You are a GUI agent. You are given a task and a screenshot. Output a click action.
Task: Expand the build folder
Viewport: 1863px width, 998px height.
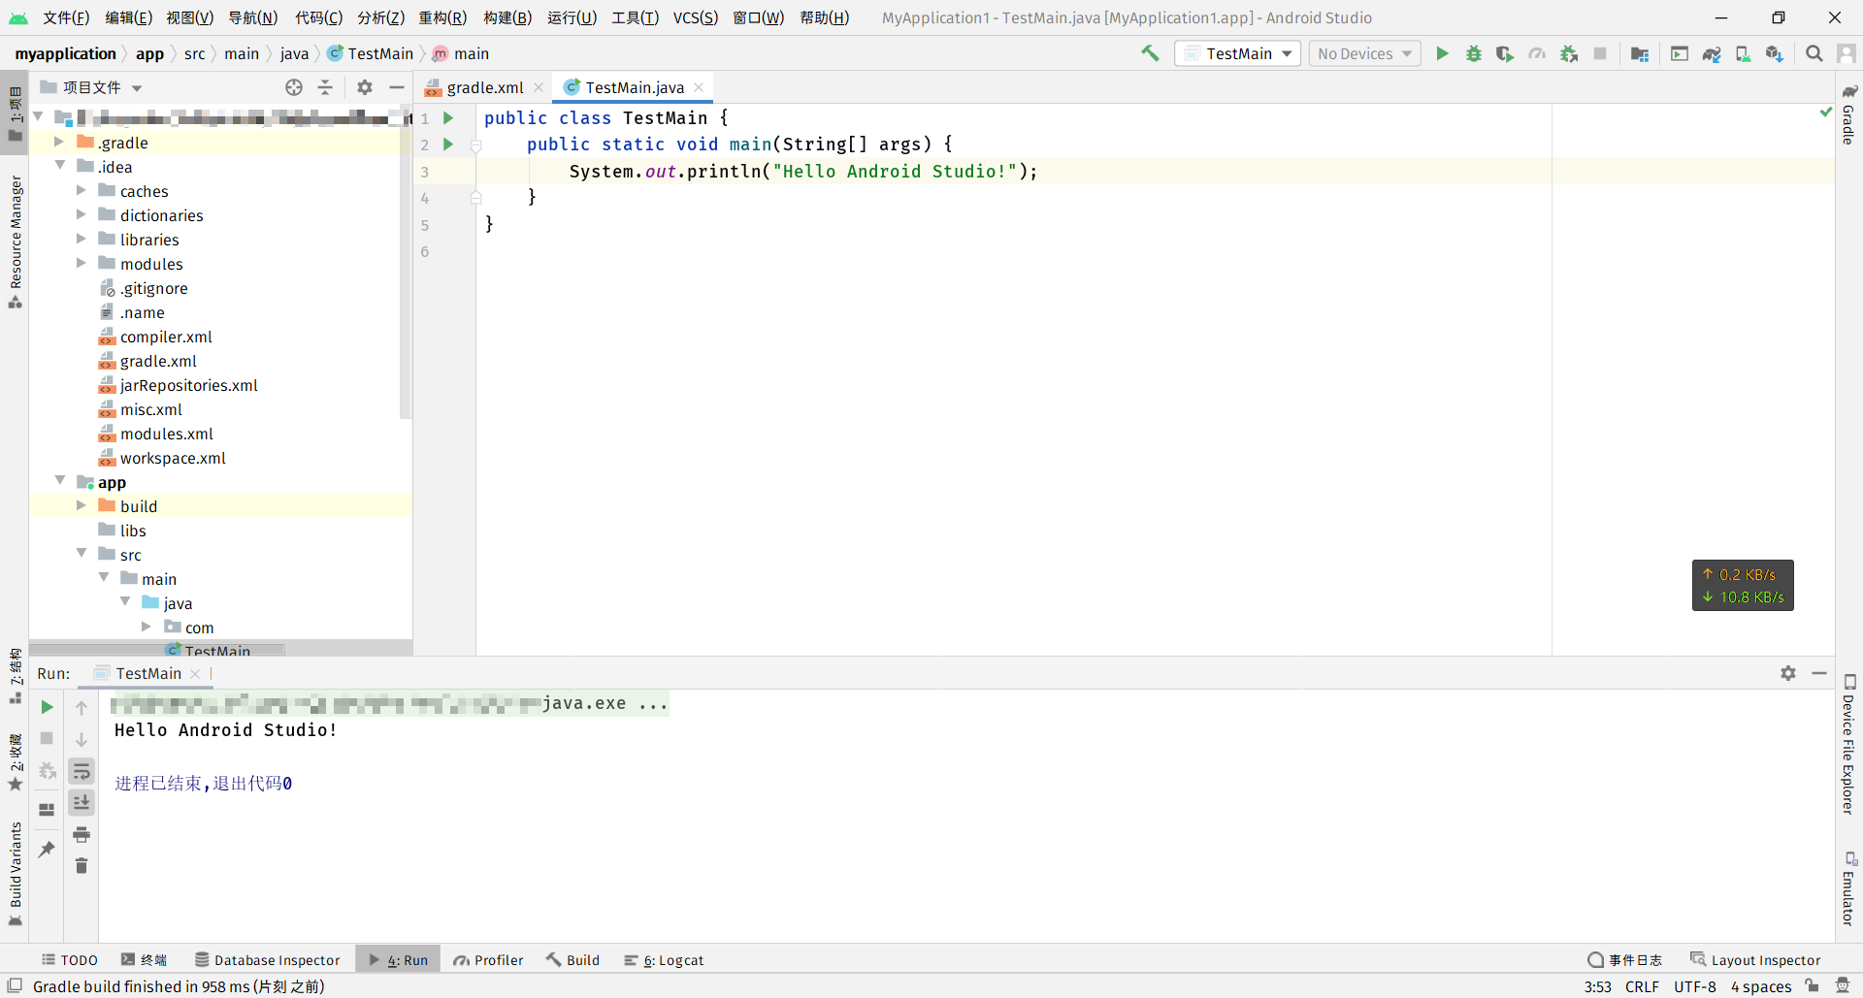[x=82, y=505]
